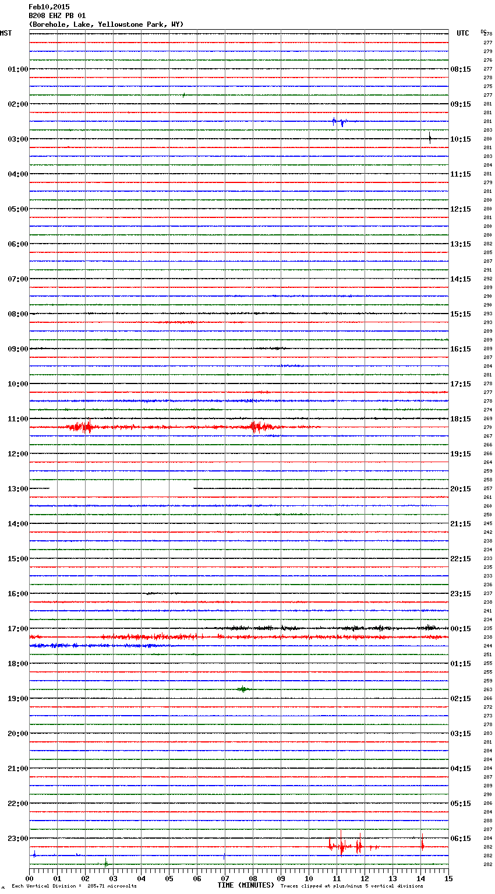Click the red burst near minute 2 at 11:15
This screenshot has width=495, height=894.
pos(81,427)
